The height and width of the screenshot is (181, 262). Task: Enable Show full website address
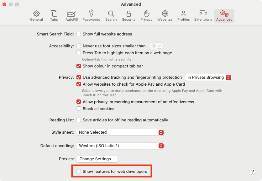click(79, 34)
